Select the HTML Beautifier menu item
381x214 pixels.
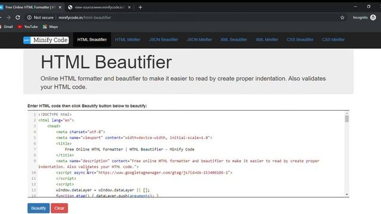click(x=92, y=40)
